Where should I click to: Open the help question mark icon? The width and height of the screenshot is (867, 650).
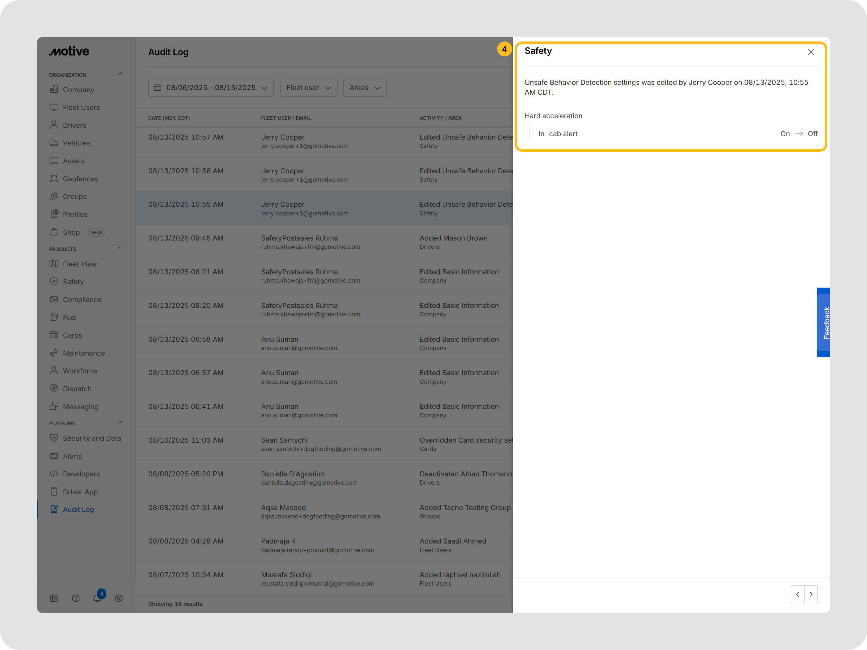76,598
